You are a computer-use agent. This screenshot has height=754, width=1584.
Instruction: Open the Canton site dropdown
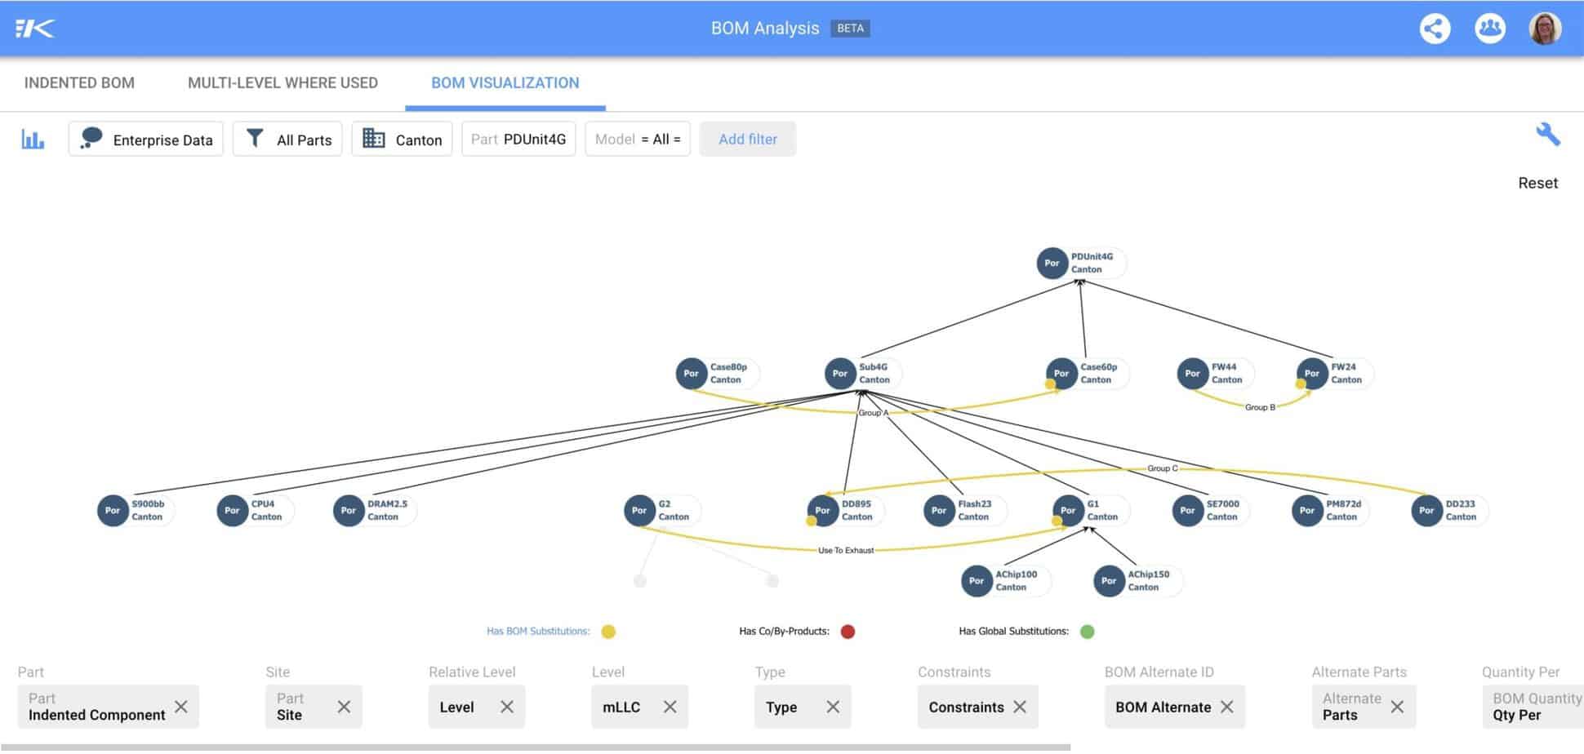pos(402,140)
